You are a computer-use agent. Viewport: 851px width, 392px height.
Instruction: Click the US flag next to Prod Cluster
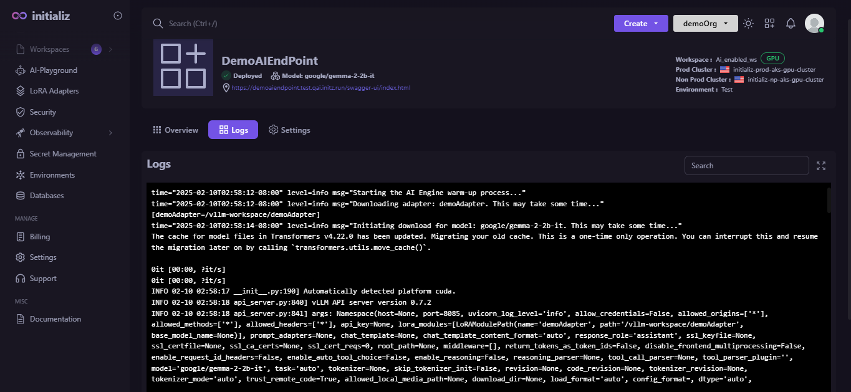[x=724, y=70]
